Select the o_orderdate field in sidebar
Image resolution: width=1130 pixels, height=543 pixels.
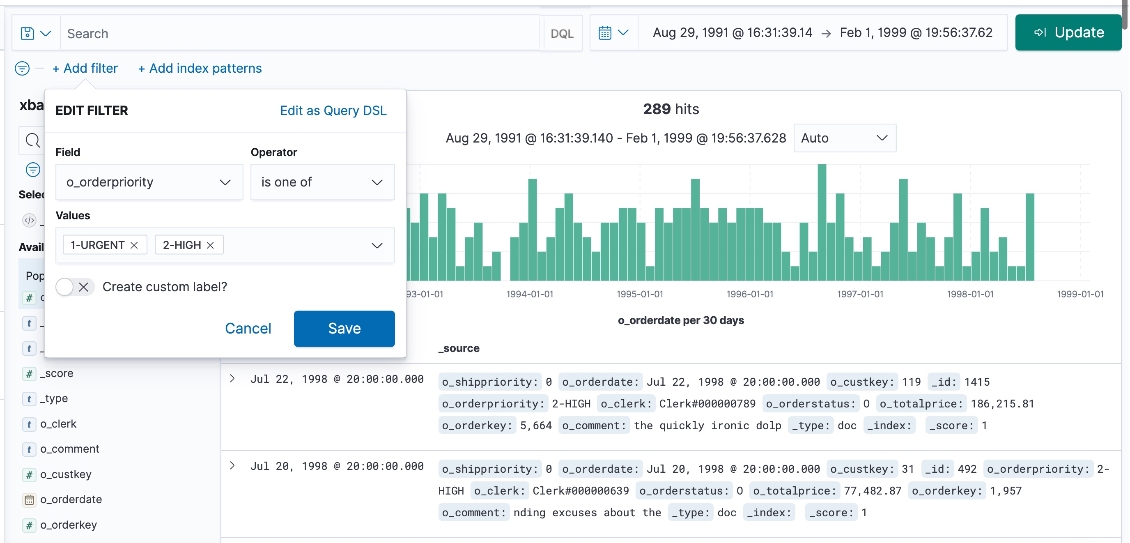(x=71, y=499)
